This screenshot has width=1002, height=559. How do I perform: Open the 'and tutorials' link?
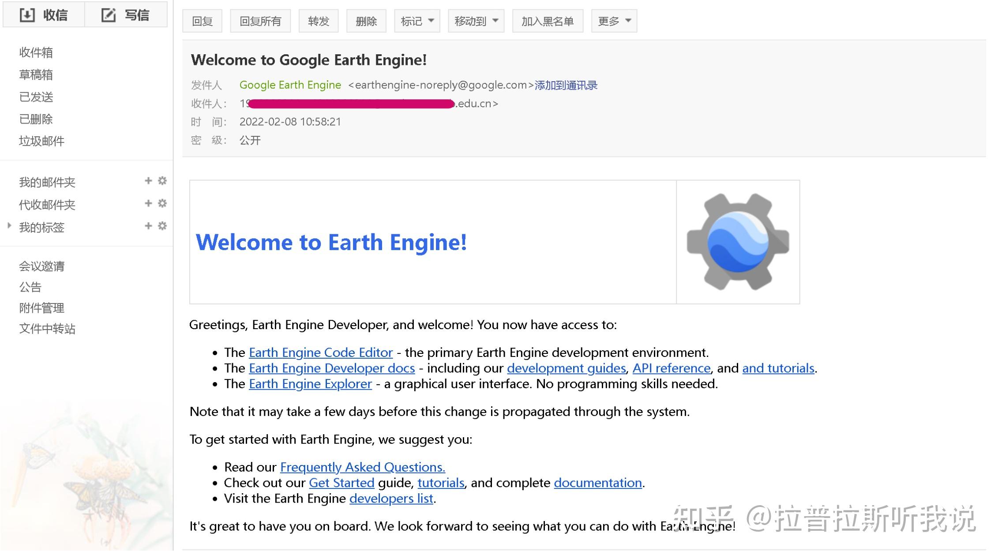[778, 368]
